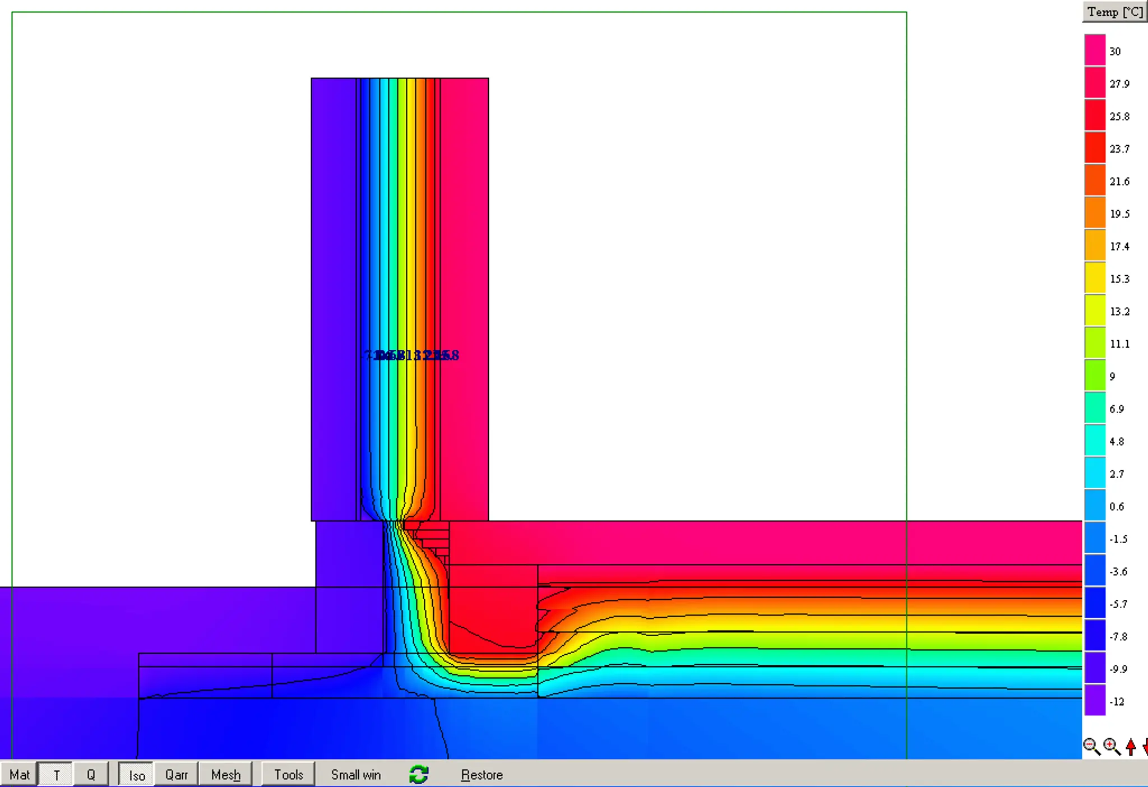Viewport: 1148px width, 787px height.
Task: Open the Tools menu button
Action: pos(288,775)
